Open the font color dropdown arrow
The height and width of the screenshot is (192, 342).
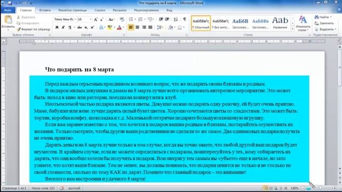(x=123, y=27)
